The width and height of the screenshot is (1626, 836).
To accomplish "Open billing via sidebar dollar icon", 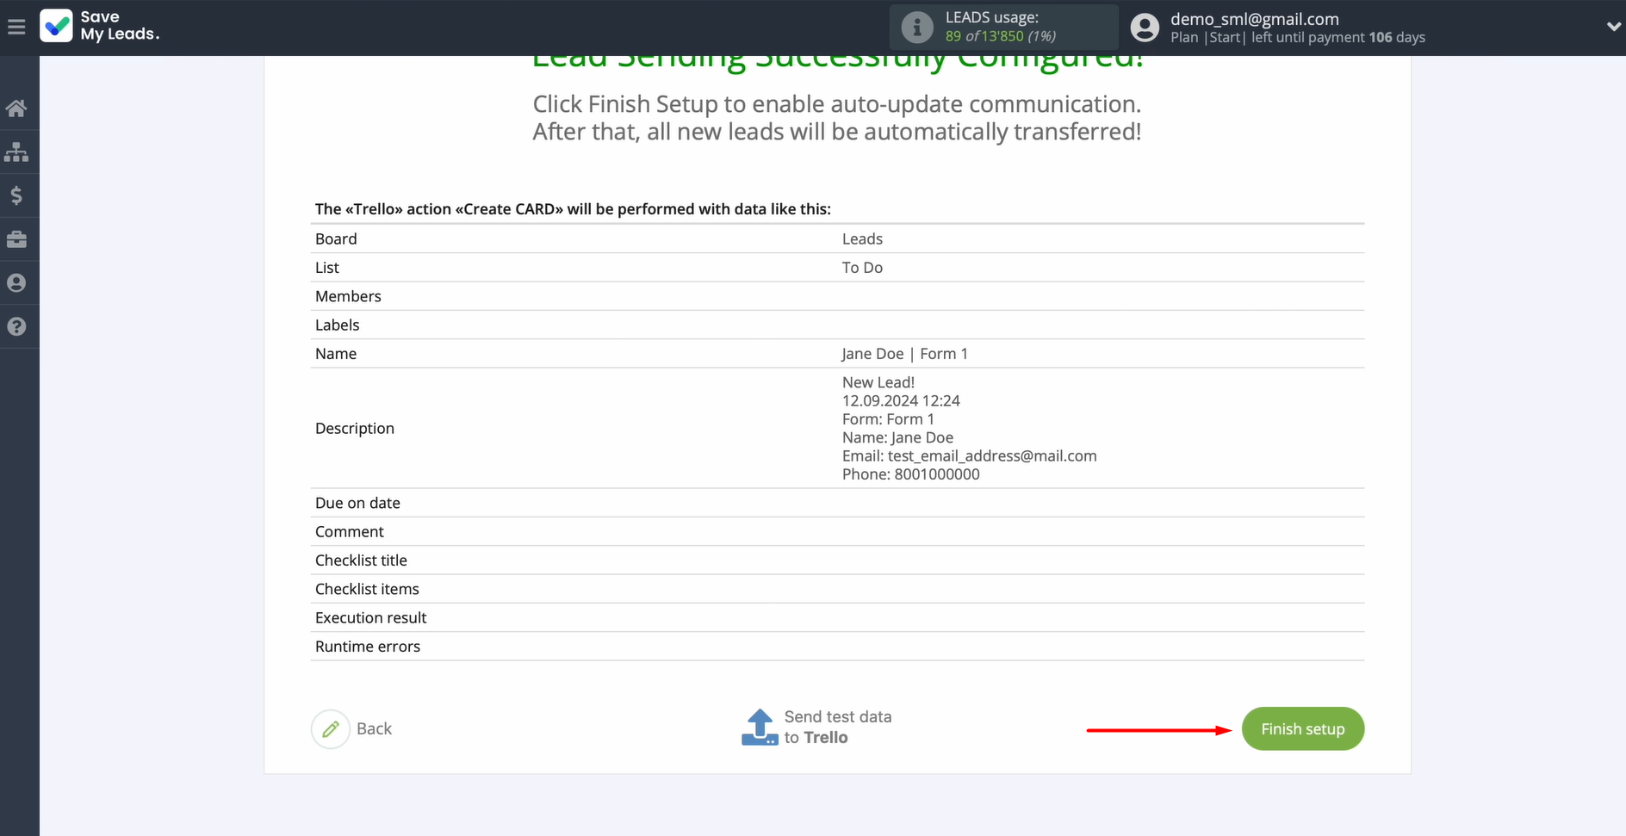I will pyautogui.click(x=16, y=196).
